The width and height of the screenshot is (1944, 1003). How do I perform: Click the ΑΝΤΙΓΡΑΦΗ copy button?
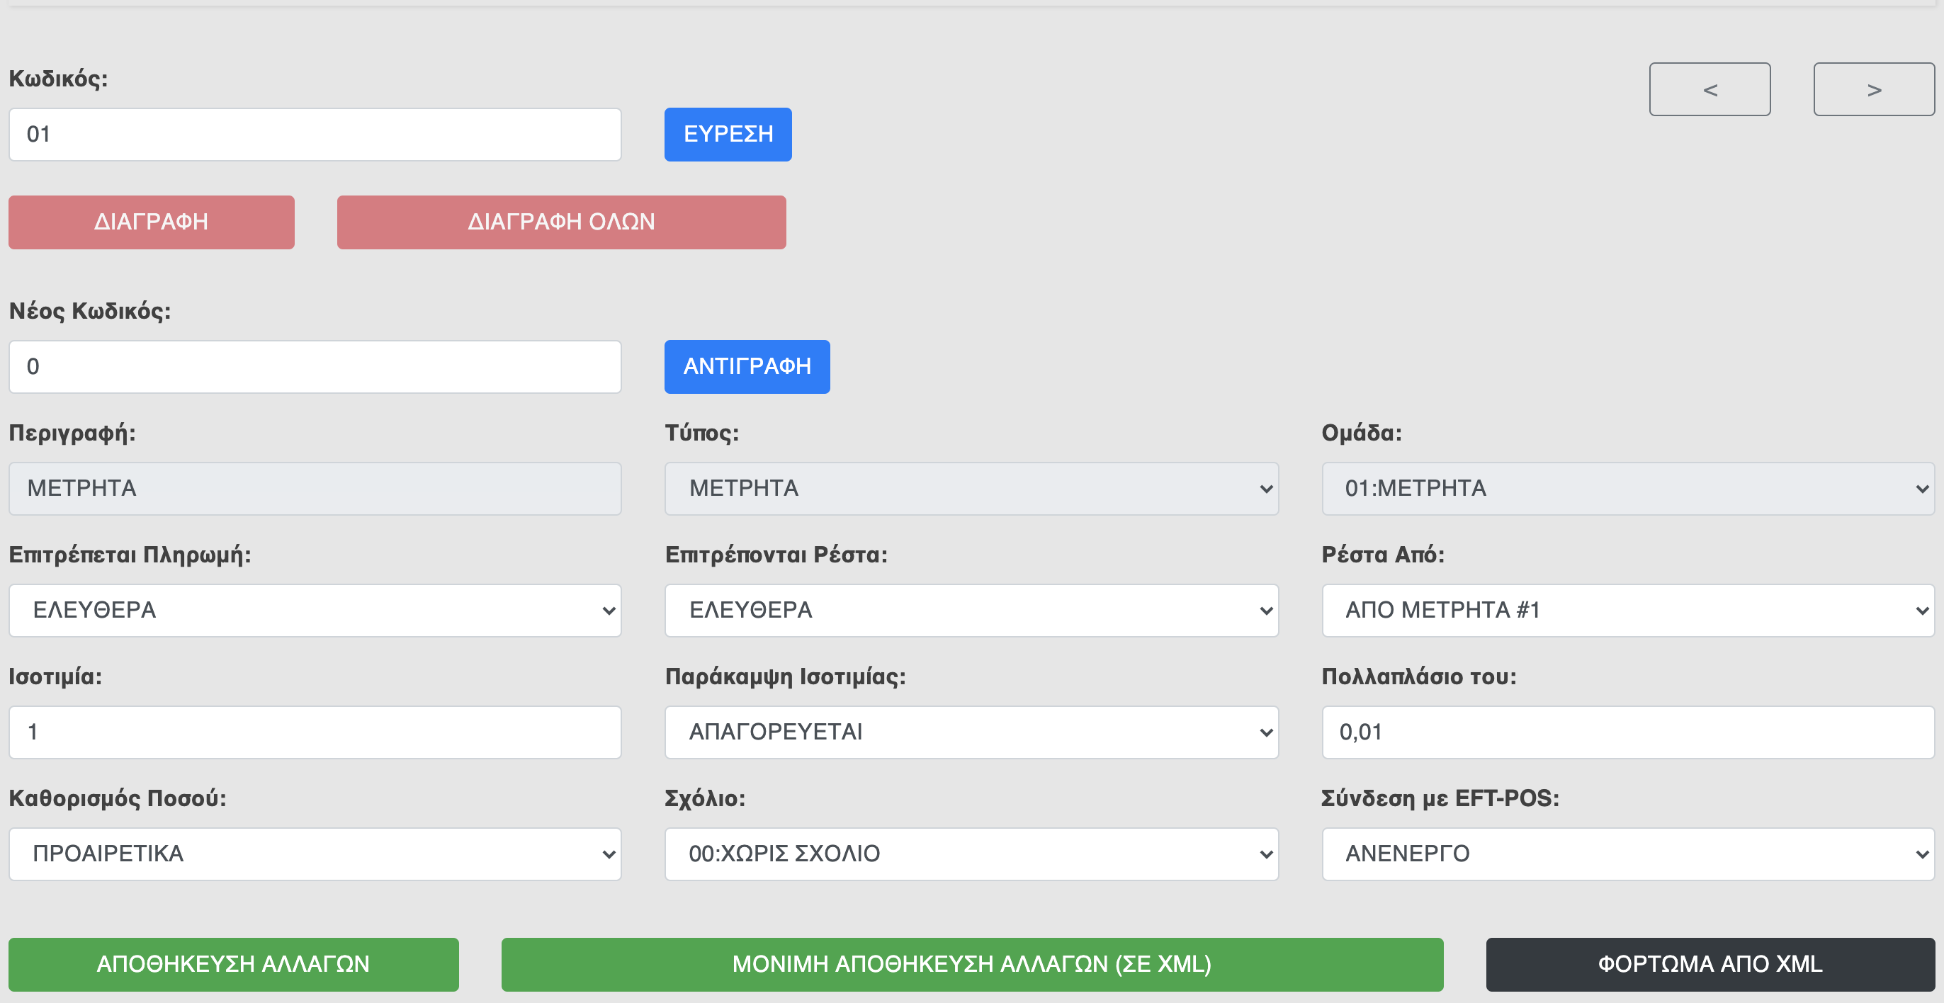(x=747, y=367)
